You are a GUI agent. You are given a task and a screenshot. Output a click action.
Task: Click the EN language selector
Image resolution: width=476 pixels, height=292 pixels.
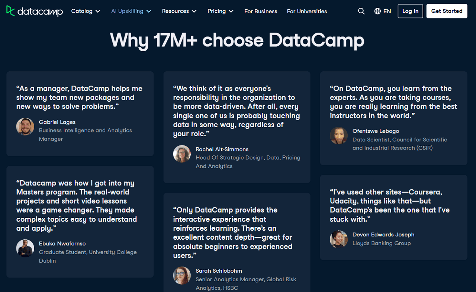(x=387, y=11)
